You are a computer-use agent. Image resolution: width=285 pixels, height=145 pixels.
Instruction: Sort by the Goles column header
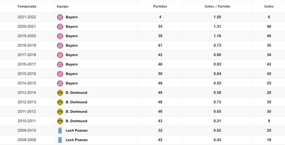click(x=269, y=7)
